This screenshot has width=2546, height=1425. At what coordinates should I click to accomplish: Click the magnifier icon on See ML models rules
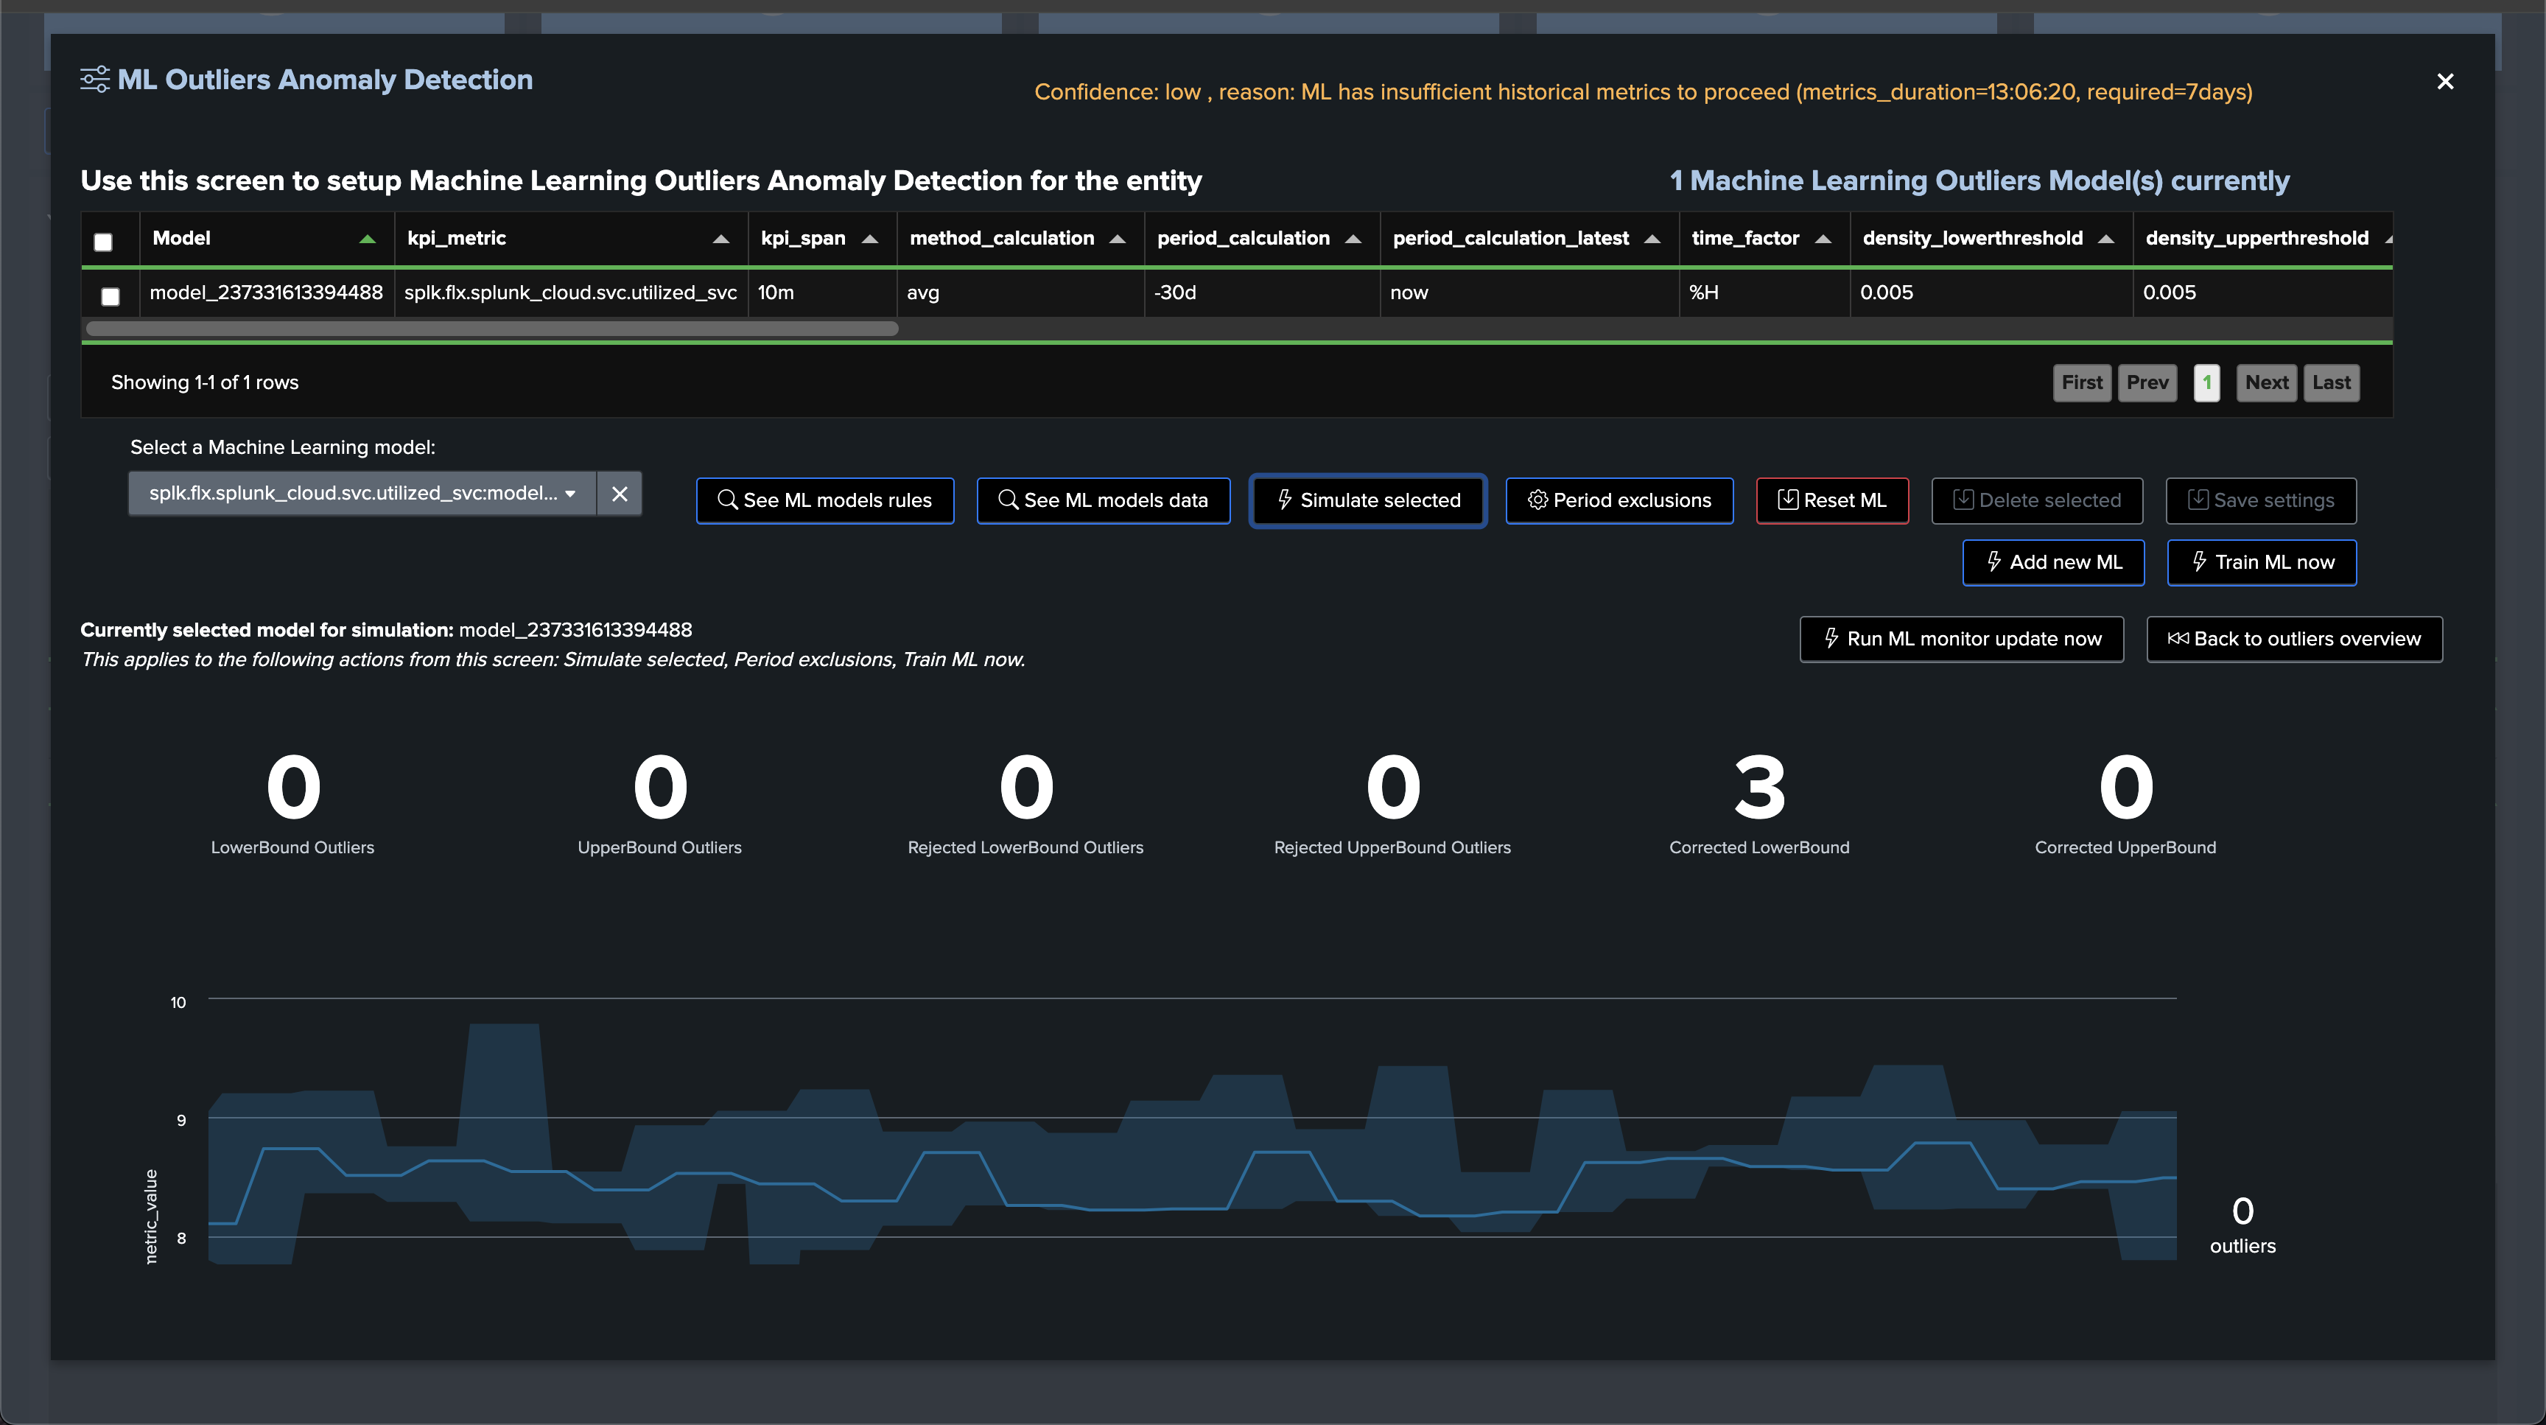coord(727,500)
